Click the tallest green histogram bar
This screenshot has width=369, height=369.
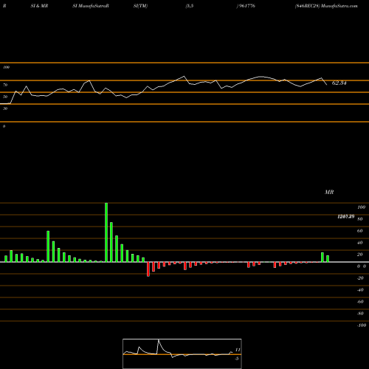click(x=106, y=232)
